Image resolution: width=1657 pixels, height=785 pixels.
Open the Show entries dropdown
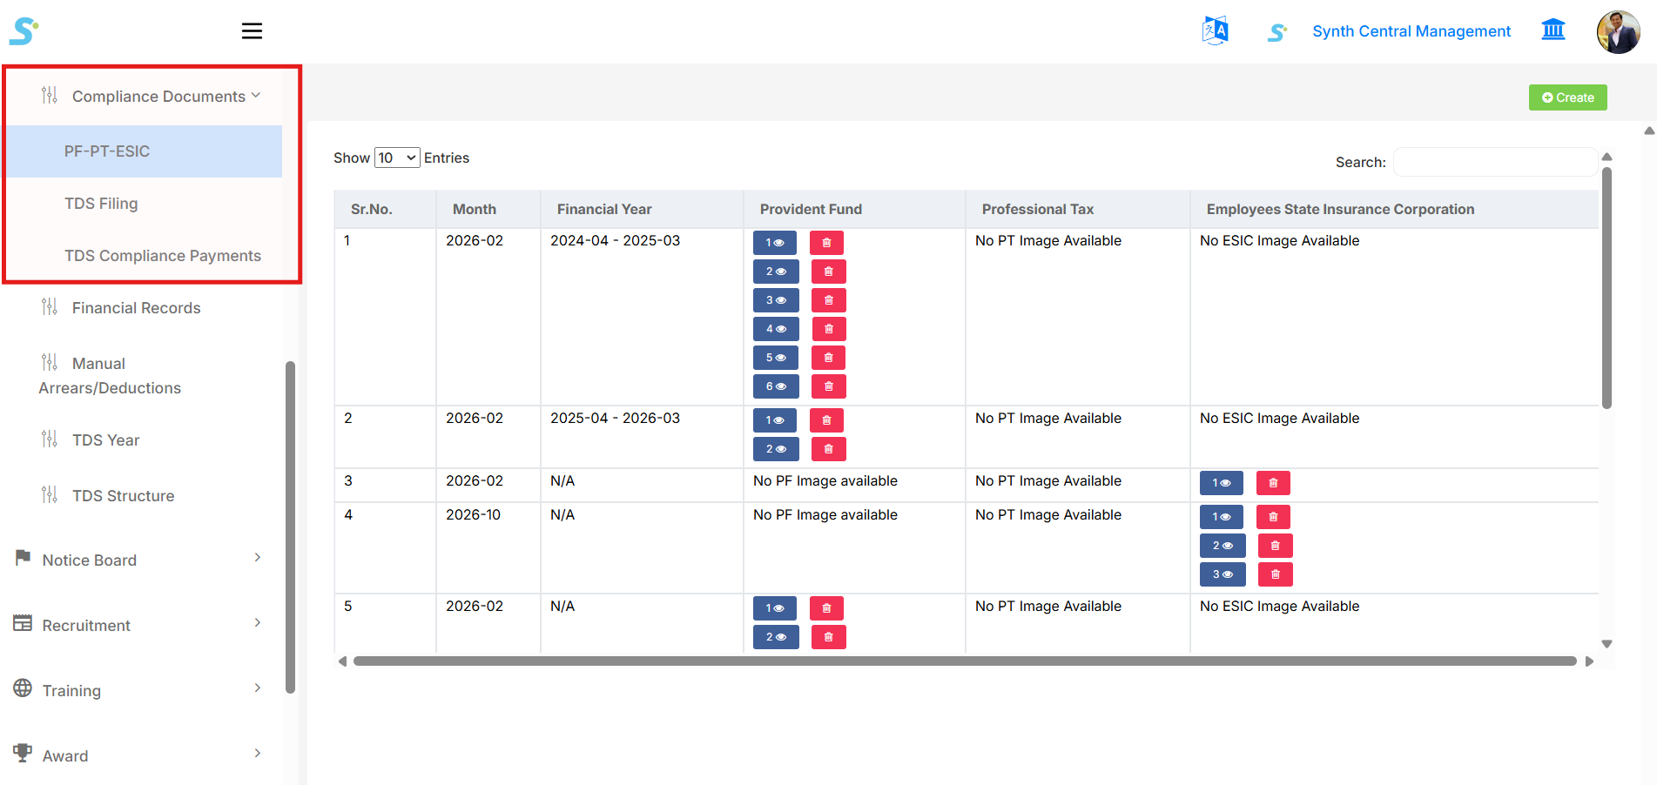point(397,158)
